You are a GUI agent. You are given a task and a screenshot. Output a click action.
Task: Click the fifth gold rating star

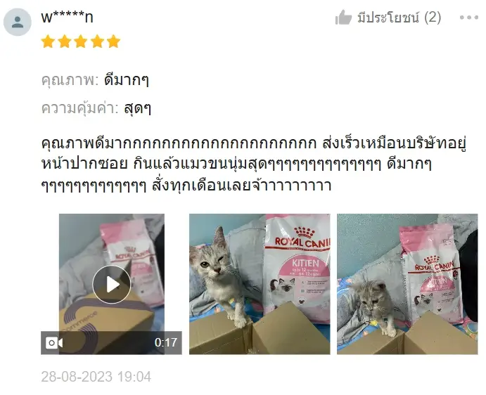point(113,41)
